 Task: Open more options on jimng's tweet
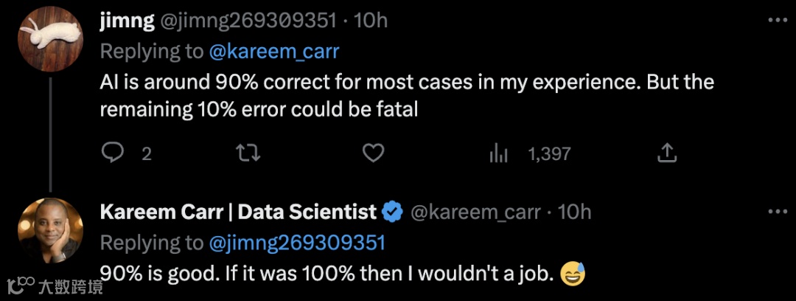click(x=778, y=21)
